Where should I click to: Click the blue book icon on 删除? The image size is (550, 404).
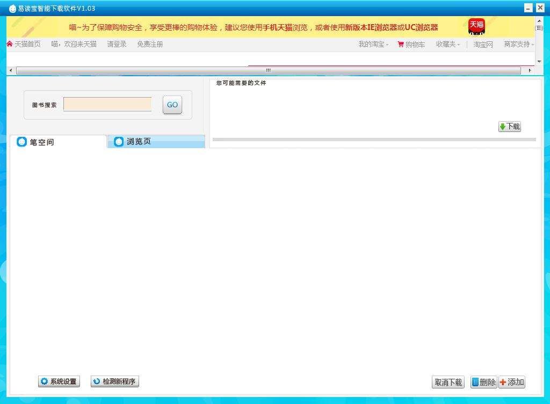tap(475, 382)
